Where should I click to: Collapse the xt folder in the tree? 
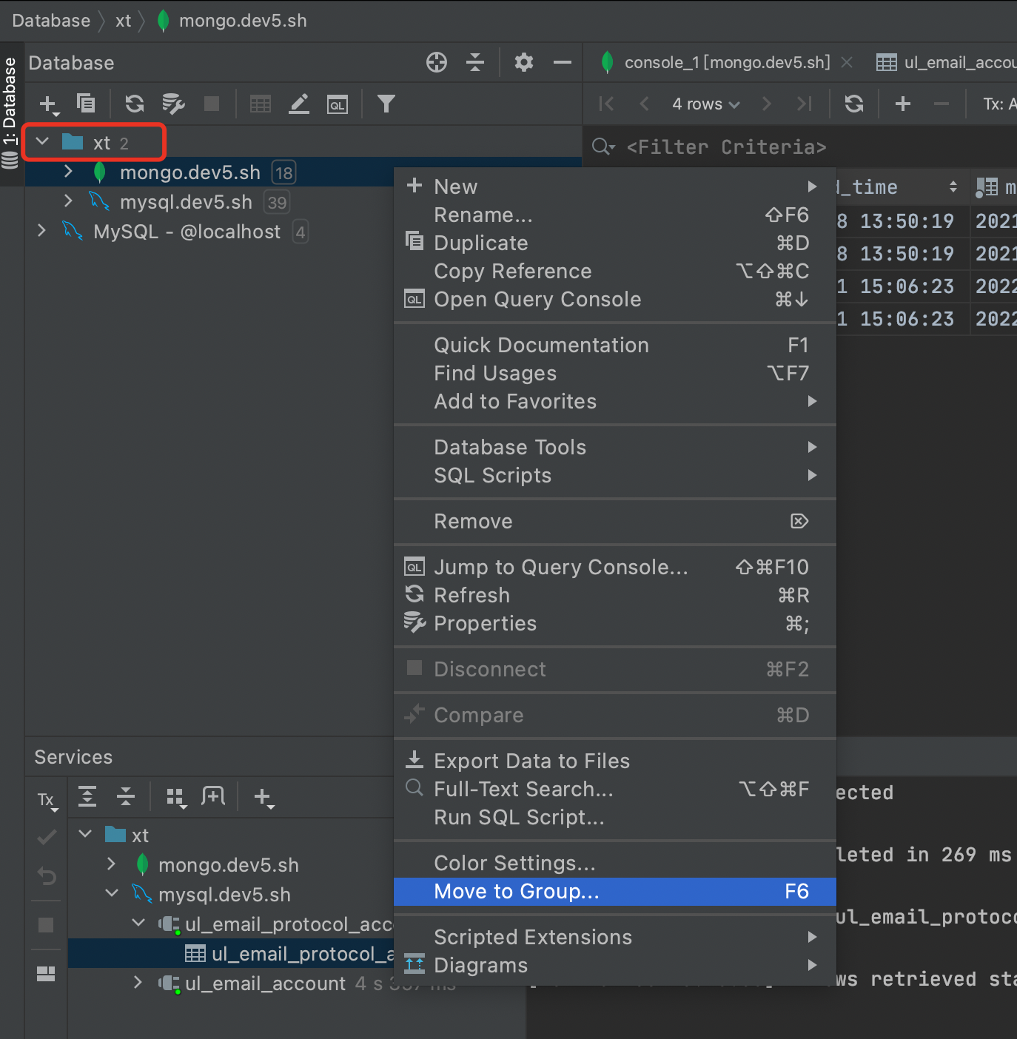click(42, 141)
